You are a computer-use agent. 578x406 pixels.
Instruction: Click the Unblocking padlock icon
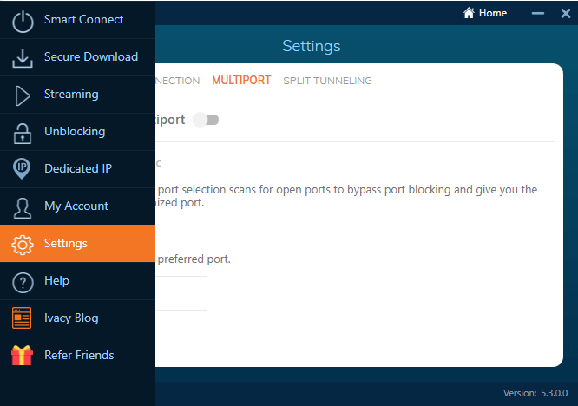[x=23, y=134]
